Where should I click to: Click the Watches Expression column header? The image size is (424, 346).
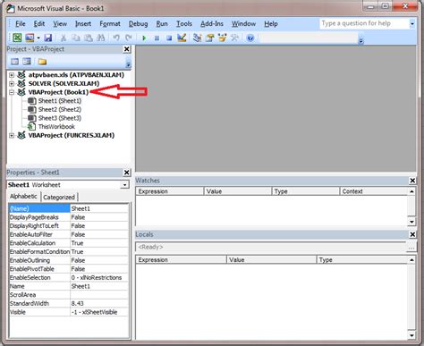170,191
